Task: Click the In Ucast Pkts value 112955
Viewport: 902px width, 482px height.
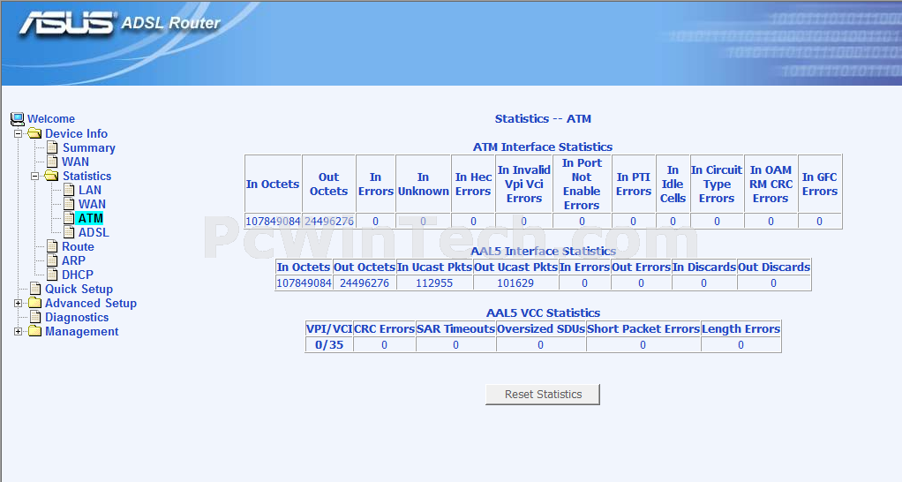Action: point(434,283)
